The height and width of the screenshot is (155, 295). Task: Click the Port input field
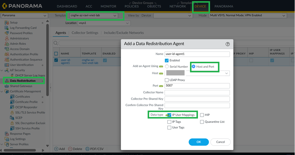click(197, 86)
